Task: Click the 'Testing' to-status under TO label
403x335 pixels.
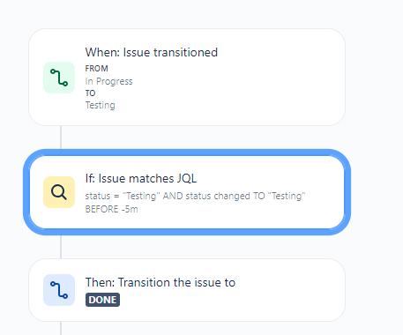Action: click(x=100, y=105)
